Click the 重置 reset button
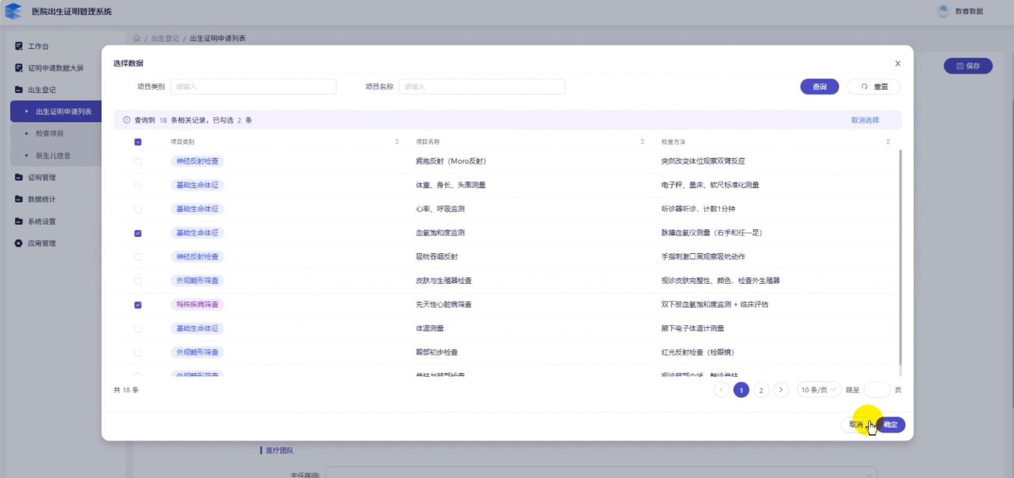 [x=874, y=87]
